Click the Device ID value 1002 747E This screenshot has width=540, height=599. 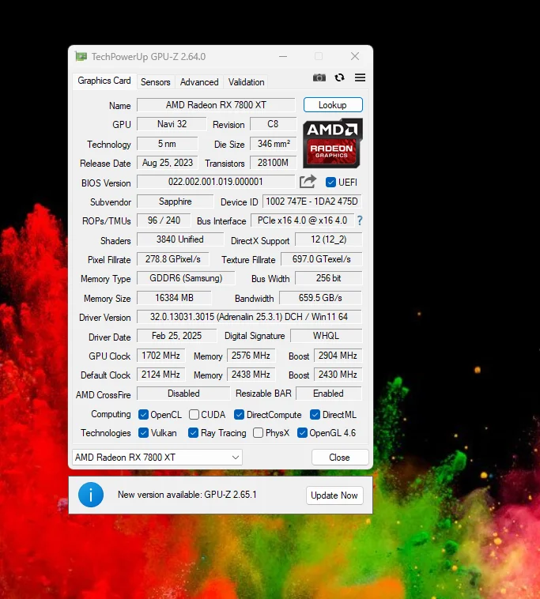[x=312, y=202]
